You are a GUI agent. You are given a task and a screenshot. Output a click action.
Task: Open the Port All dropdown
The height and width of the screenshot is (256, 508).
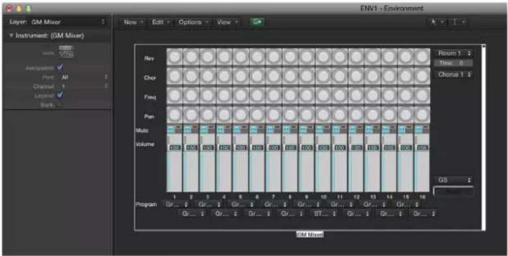click(83, 78)
